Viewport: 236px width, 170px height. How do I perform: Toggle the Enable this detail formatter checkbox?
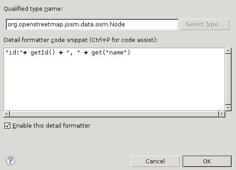(7, 126)
